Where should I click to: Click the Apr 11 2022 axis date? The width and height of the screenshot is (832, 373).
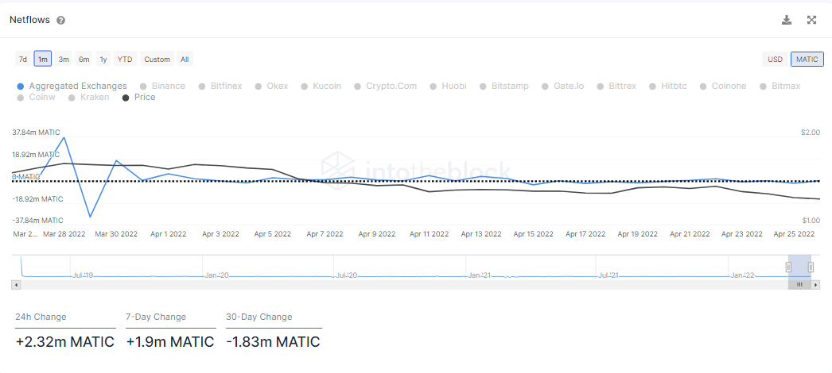coord(430,233)
